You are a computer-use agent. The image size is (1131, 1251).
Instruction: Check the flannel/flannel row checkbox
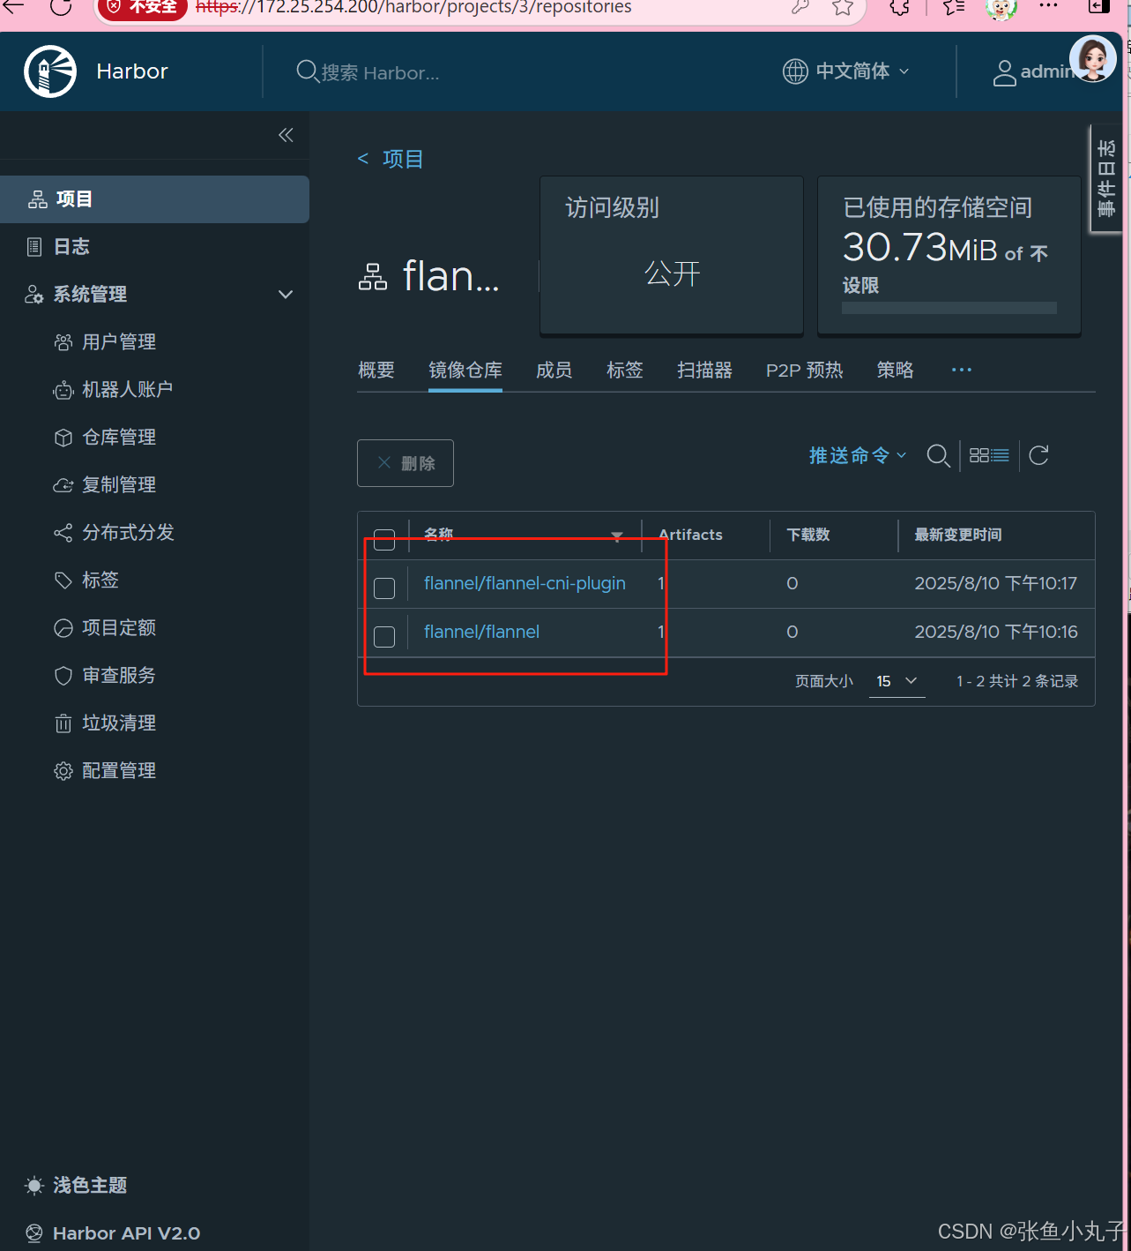pos(384,636)
